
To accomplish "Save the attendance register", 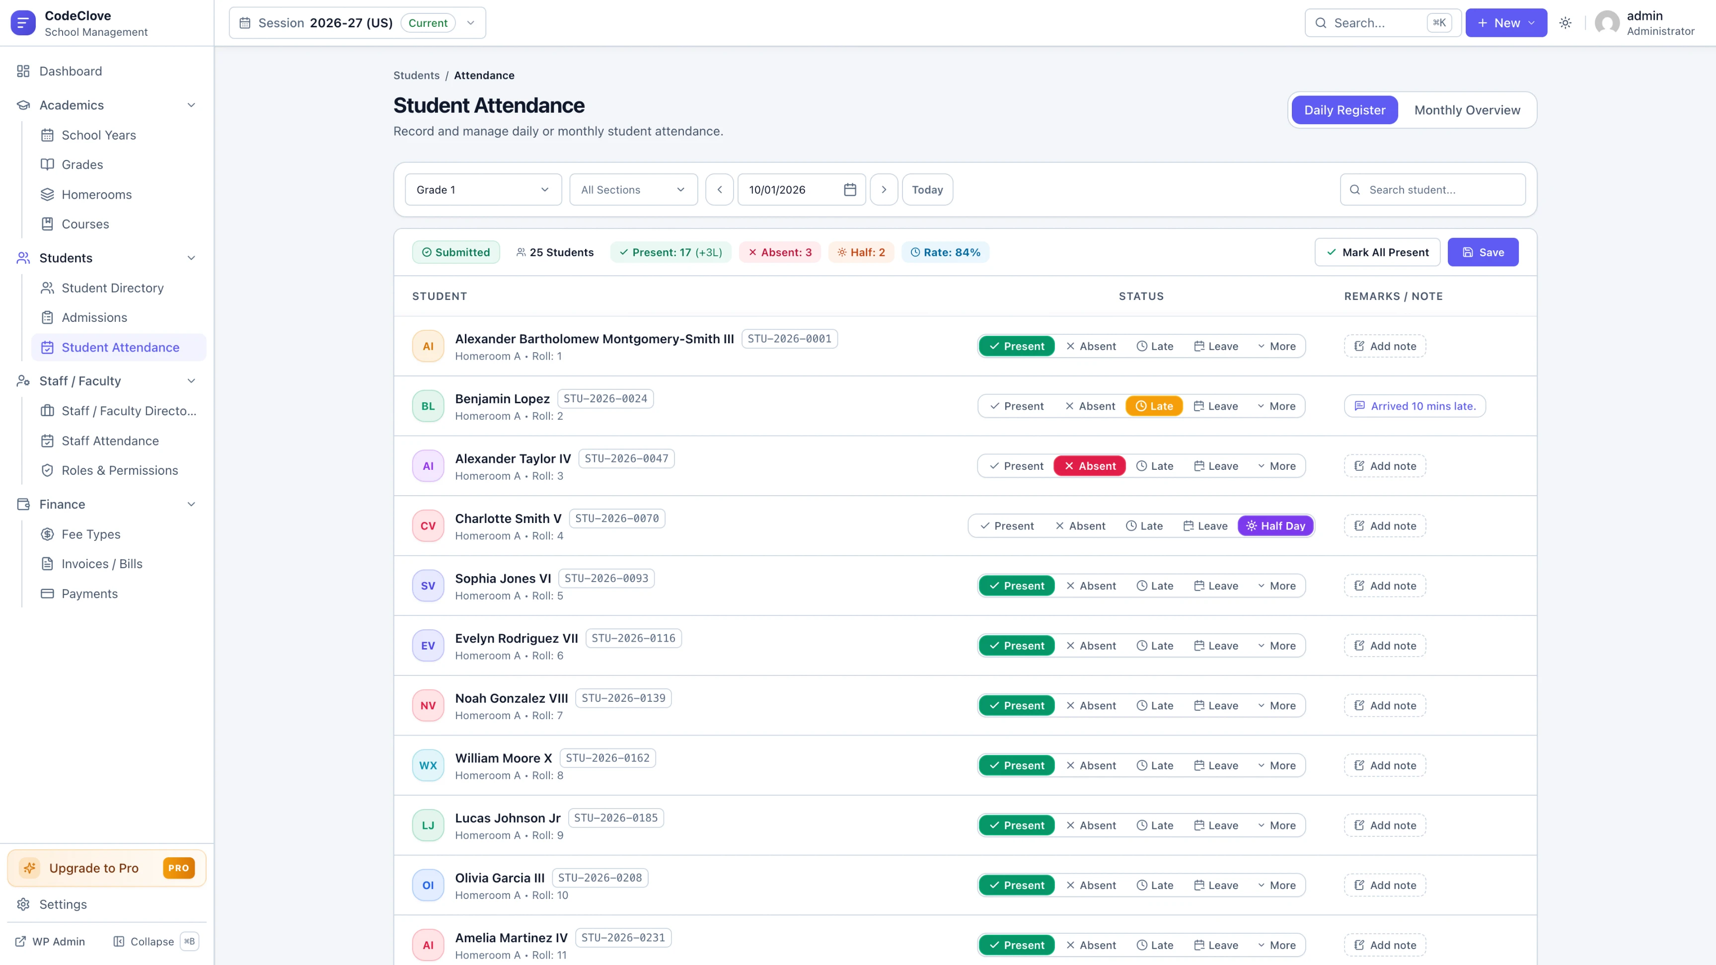I will click(1483, 252).
